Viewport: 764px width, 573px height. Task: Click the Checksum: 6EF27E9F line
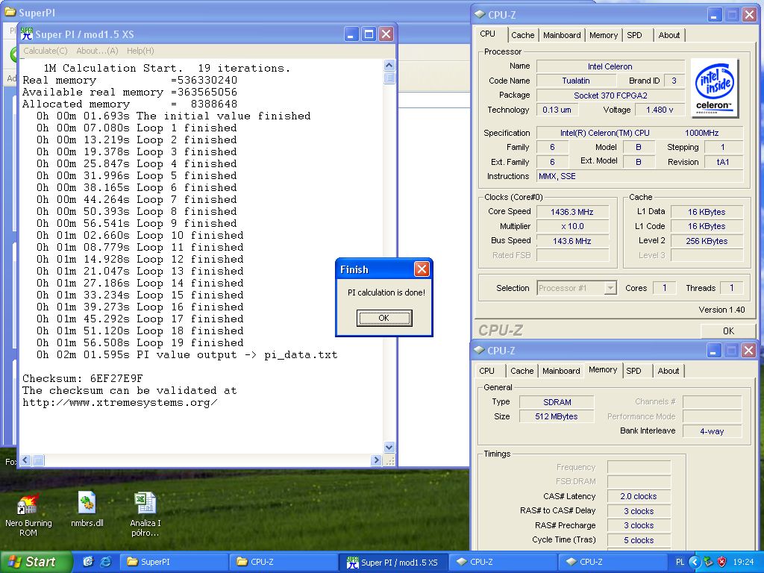82,378
